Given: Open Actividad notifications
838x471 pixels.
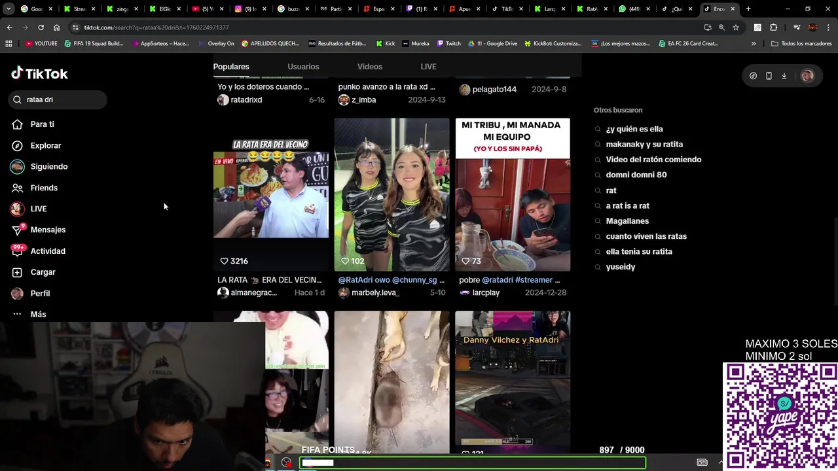Looking at the screenshot, I should [48, 251].
